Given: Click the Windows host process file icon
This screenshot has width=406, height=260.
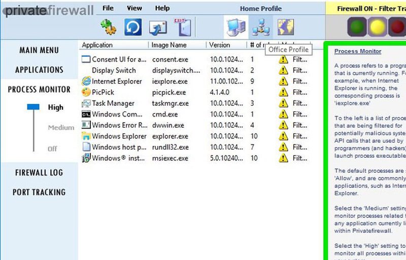Looking at the screenshot, I should tap(86, 147).
